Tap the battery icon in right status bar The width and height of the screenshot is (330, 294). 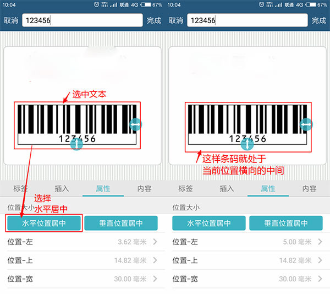click(311, 4)
